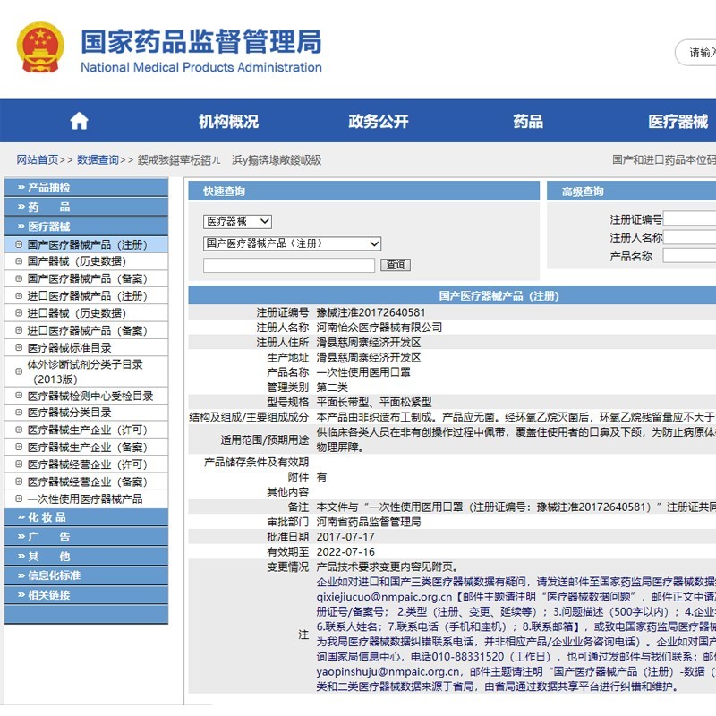Click the 数据查询 breadcrumb link
This screenshot has height=716, width=716.
[x=98, y=160]
